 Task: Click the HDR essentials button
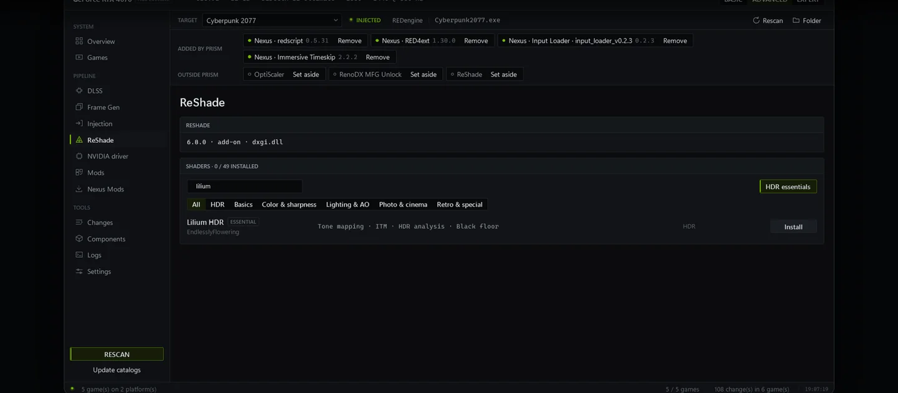pos(788,187)
